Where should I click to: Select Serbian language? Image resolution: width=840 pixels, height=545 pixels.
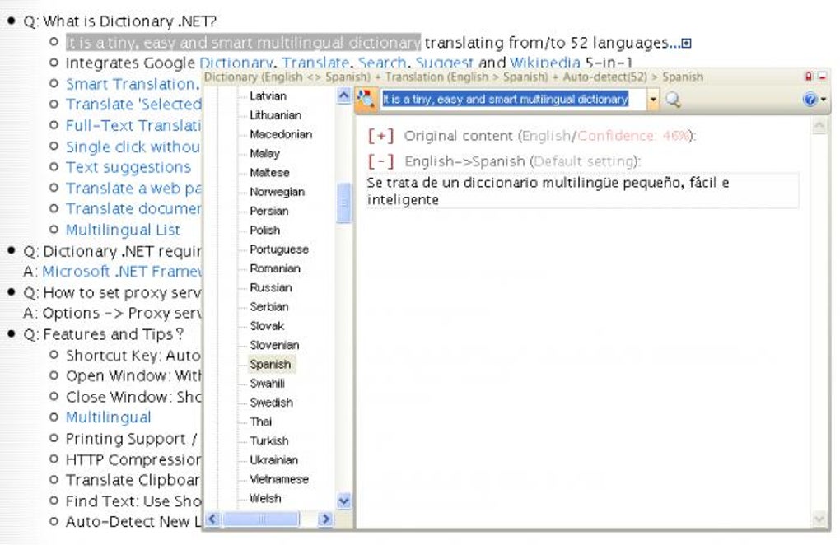pos(269,307)
